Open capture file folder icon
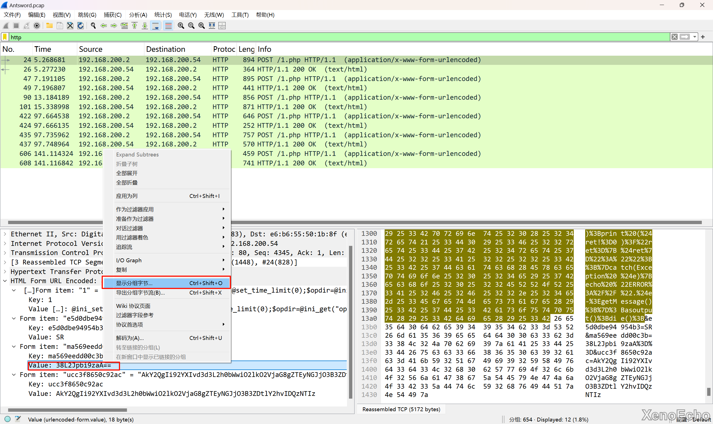 [x=50, y=26]
